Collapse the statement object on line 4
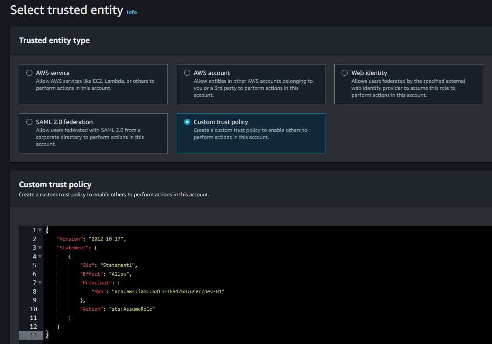The width and height of the screenshot is (492, 344). point(40,256)
